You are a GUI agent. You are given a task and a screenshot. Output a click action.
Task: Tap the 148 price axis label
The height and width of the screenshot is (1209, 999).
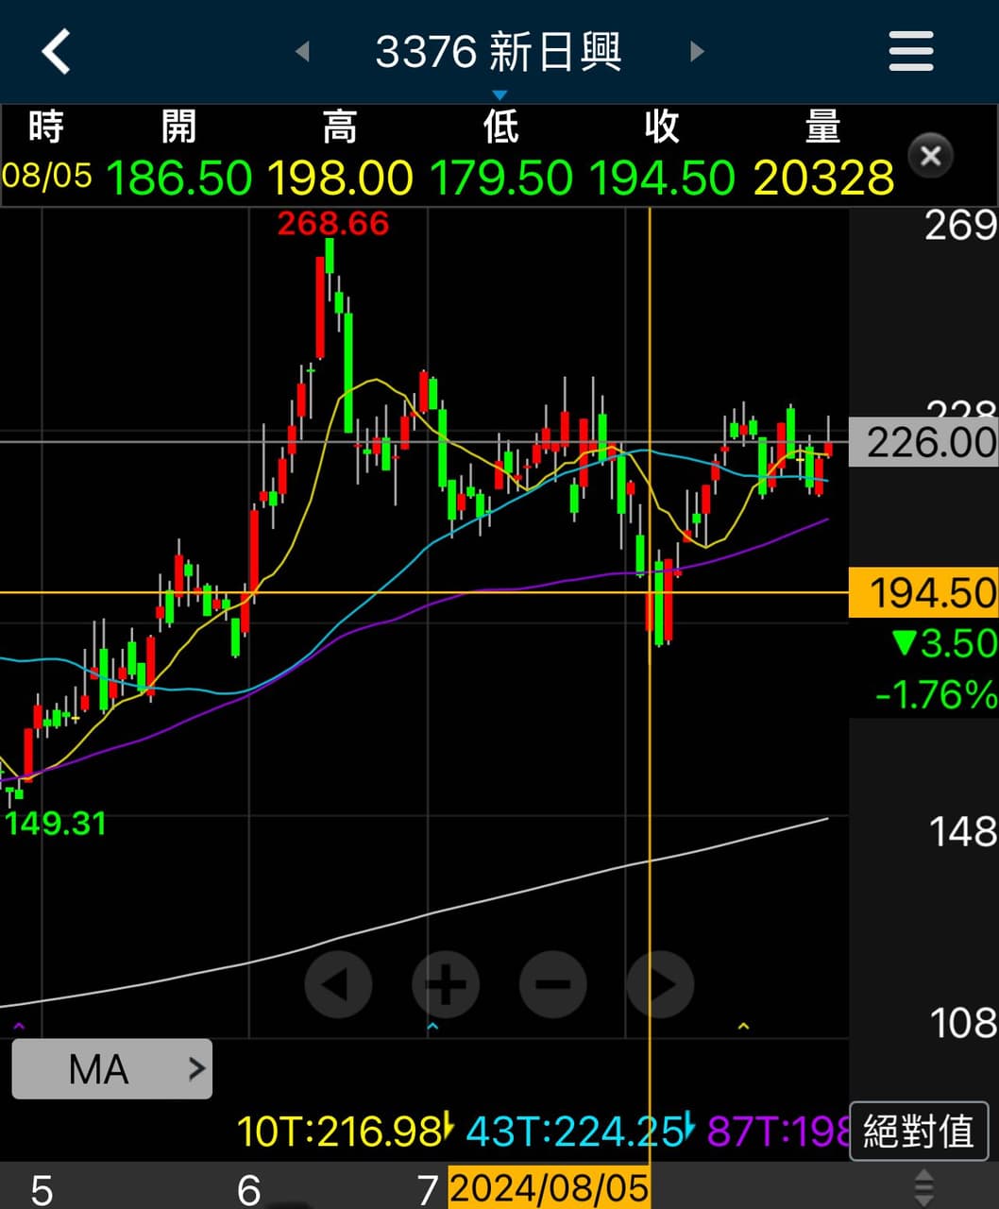pos(962,832)
